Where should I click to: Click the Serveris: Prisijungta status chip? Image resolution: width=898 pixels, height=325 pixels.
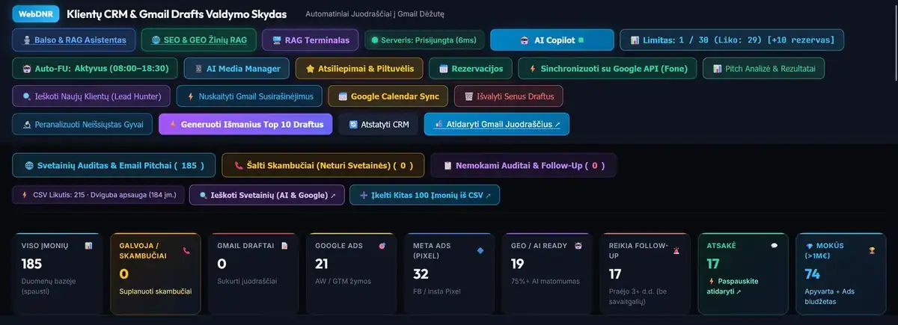[424, 40]
